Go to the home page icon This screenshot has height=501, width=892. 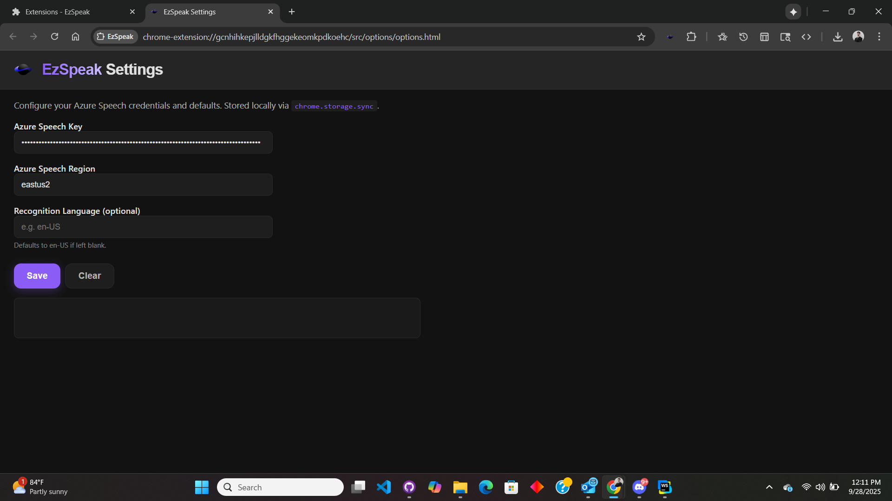coord(75,37)
